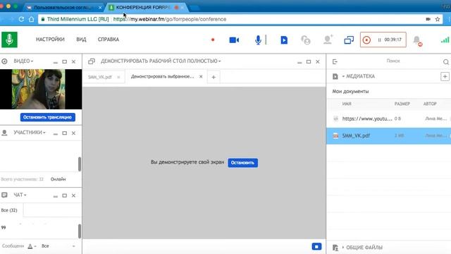Click the participants panel person icon
The height and width of the screenshot is (254, 451).
(4, 133)
